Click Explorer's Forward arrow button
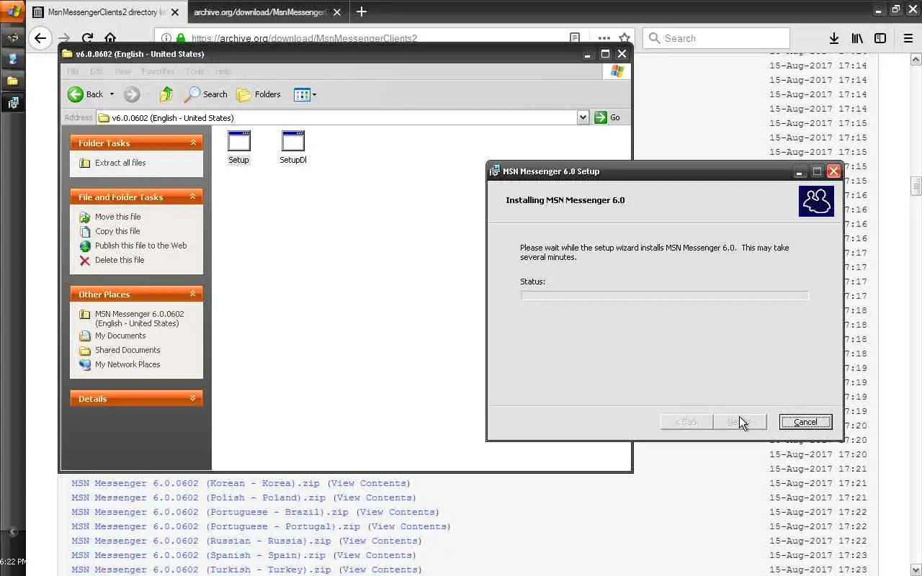 click(x=131, y=94)
